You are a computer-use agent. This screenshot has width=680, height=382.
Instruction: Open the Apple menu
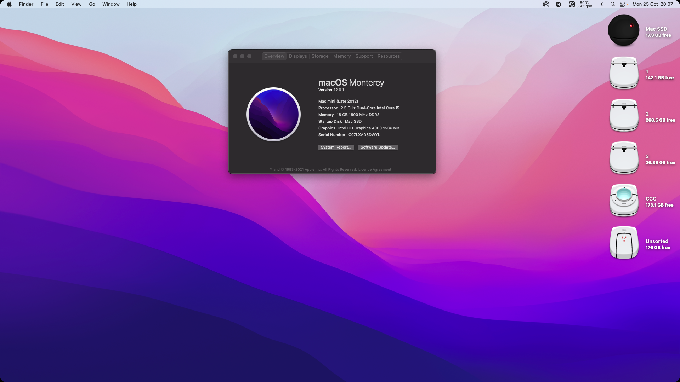pos(9,4)
